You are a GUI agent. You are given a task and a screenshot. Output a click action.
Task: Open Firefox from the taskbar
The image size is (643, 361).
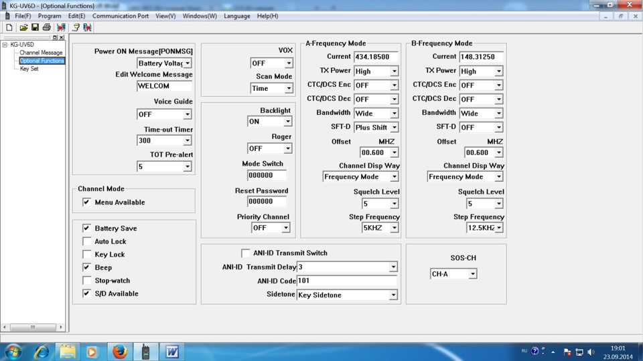point(119,352)
